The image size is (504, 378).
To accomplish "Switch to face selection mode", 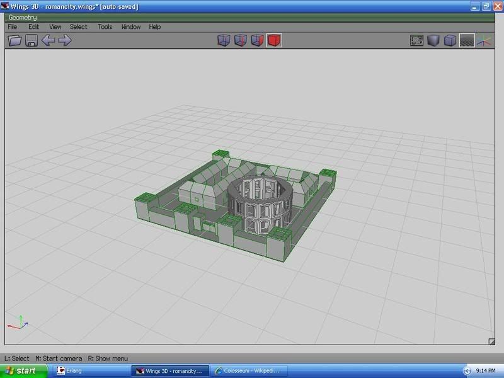I will 257,41.
